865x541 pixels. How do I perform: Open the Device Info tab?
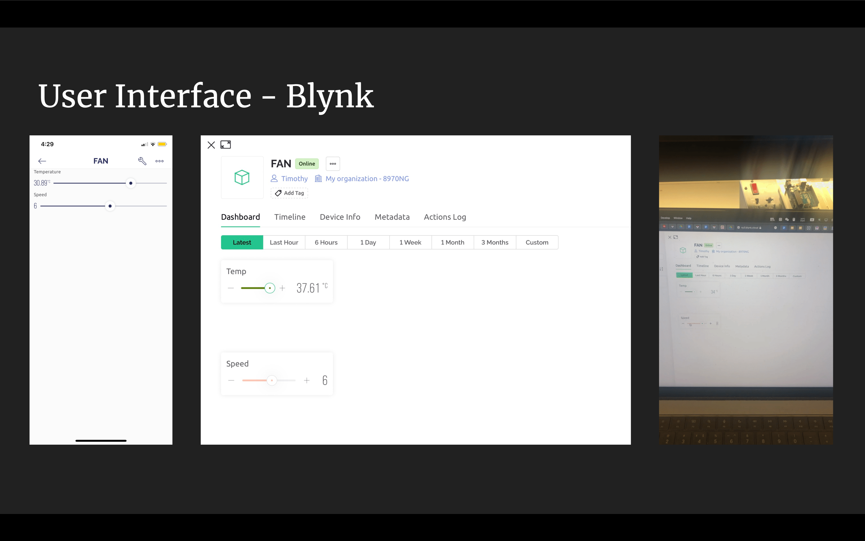point(340,217)
